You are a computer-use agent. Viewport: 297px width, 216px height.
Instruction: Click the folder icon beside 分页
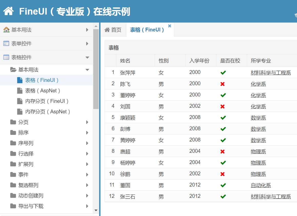click(13, 122)
